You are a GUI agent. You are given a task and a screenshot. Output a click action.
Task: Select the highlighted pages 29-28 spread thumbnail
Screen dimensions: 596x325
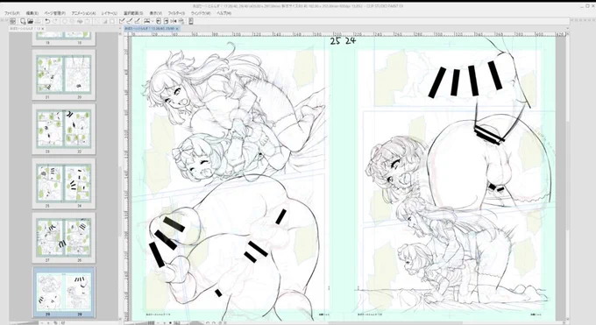pos(64,292)
